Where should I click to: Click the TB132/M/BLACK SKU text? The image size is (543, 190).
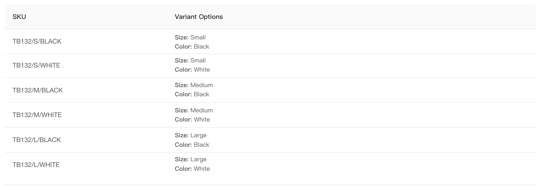pos(38,90)
